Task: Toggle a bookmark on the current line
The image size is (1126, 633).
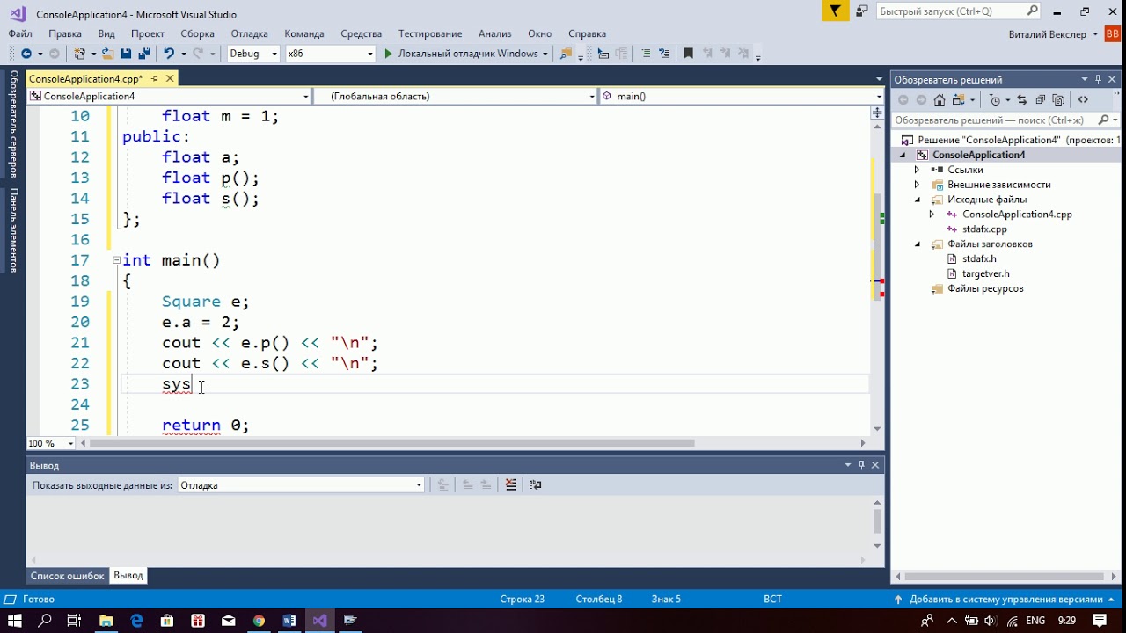Action: tap(688, 54)
